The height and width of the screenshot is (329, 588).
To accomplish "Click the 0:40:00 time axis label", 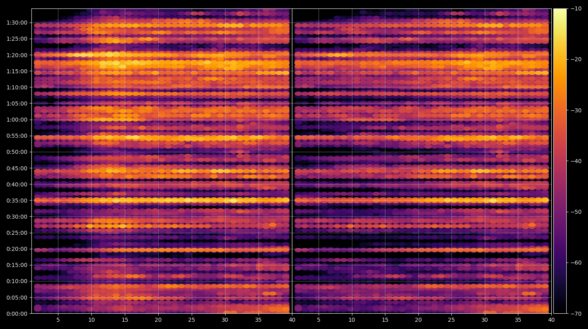I will tap(17, 184).
